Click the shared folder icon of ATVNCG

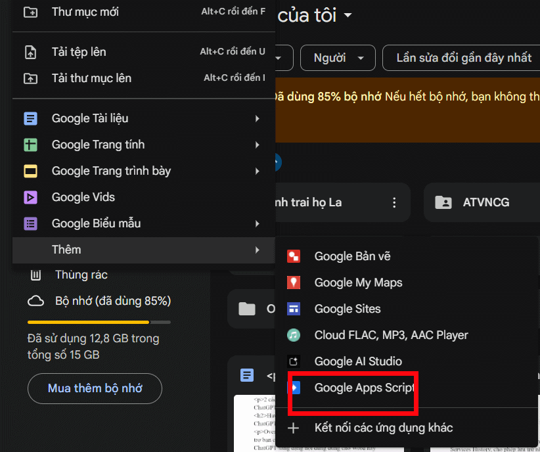coord(443,202)
